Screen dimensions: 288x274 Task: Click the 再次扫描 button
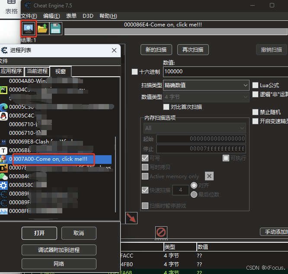coord(193,50)
